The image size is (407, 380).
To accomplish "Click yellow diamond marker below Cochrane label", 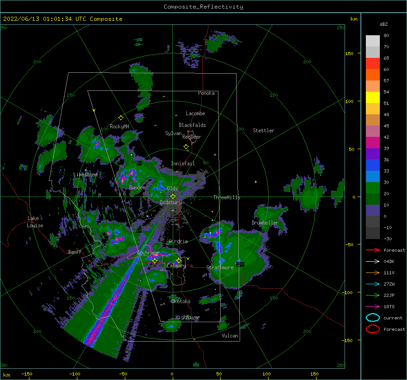I will tap(155, 261).
